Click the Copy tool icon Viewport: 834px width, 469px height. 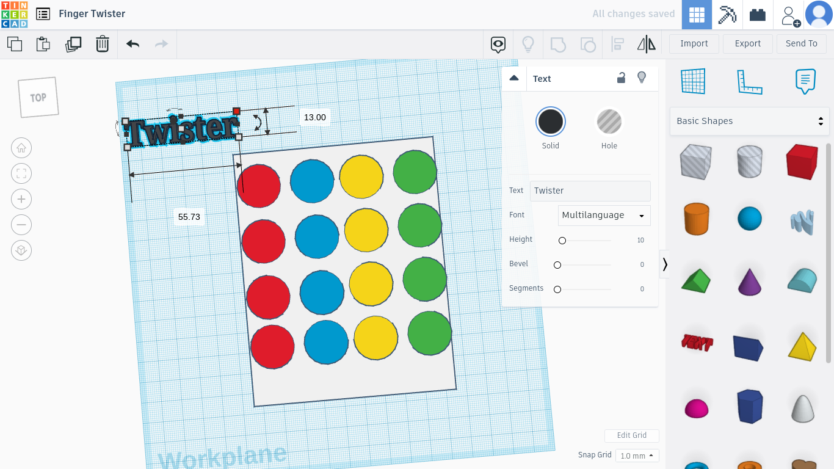click(15, 44)
